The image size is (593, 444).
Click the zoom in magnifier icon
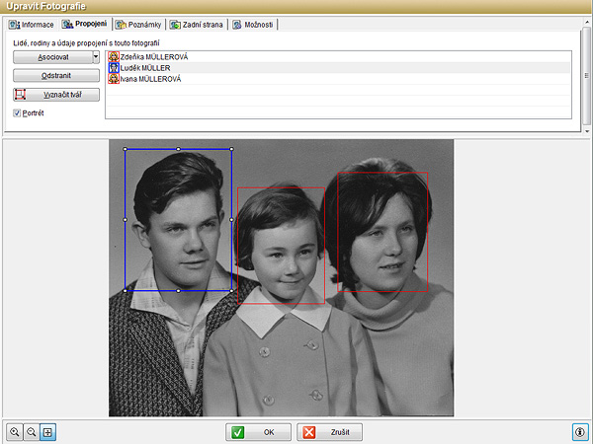[x=15, y=432]
